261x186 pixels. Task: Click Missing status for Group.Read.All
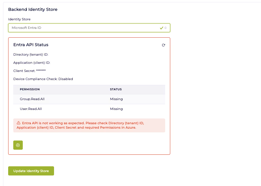pos(116,99)
